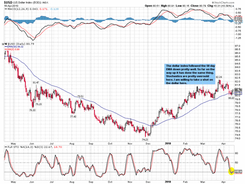Viewport: 245px width, 184px height.
Task: Click the last price tag on right axis
Action: 238,90
